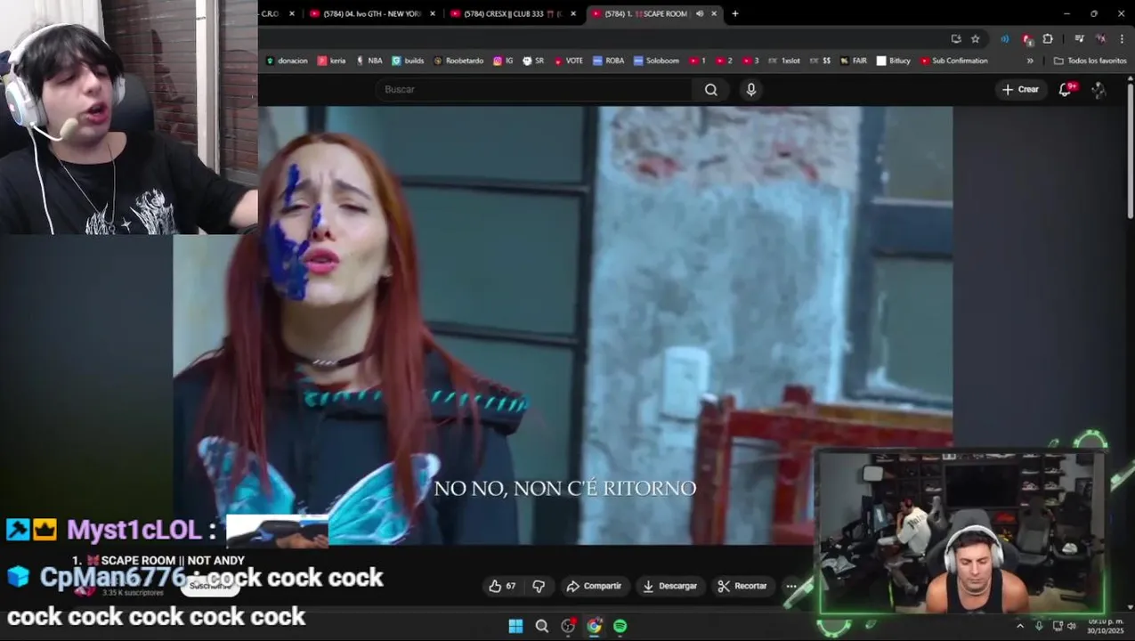
Task: Click the system tray microphone icon
Action: [x=1039, y=626]
